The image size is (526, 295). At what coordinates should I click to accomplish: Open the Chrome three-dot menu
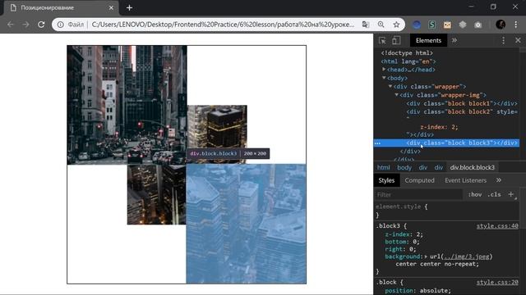[516, 25]
